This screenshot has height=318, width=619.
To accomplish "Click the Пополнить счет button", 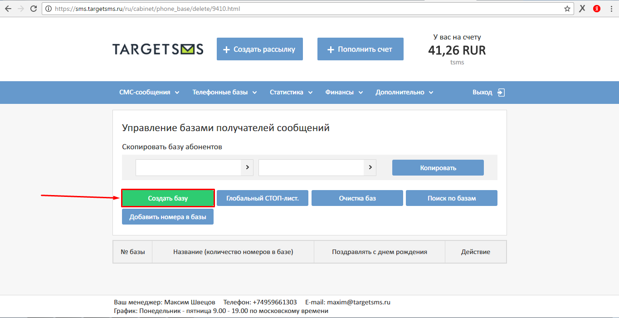I will [x=361, y=49].
